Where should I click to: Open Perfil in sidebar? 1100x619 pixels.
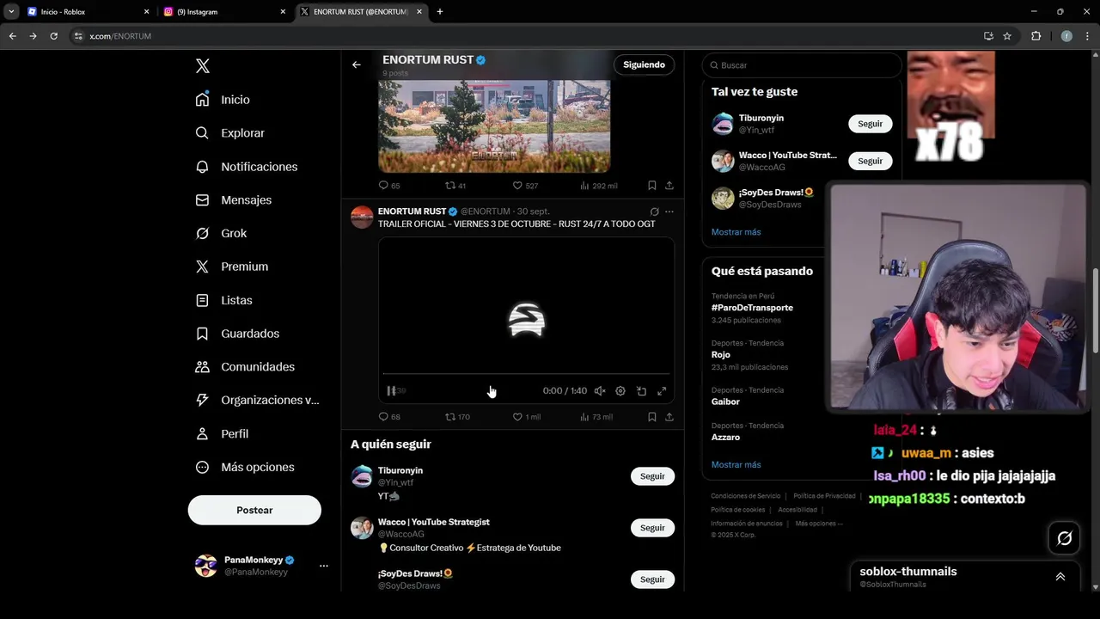point(222,434)
